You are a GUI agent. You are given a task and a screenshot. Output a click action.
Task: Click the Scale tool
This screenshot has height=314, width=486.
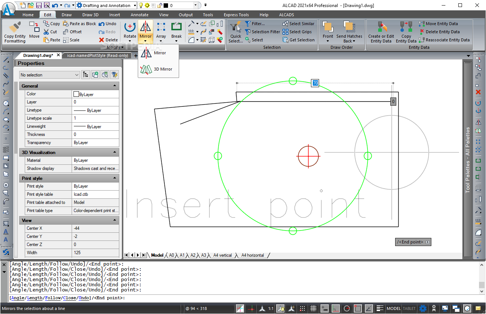coord(71,40)
